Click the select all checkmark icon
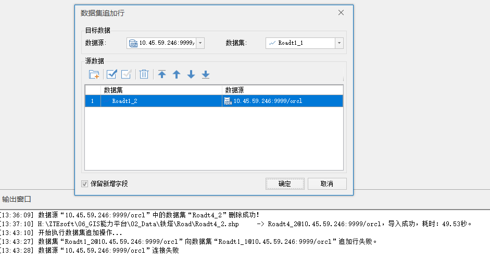This screenshot has height=261, width=490. click(111, 74)
